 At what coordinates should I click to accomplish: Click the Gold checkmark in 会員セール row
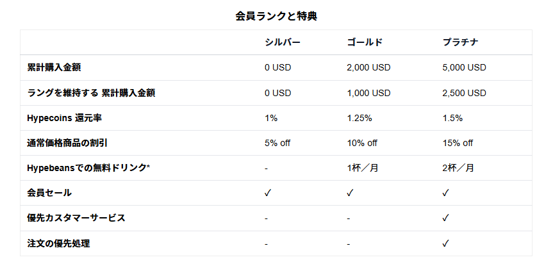[350, 193]
